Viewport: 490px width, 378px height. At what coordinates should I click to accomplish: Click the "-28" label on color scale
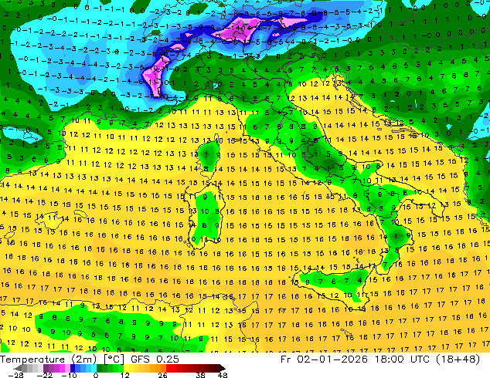[15, 375]
